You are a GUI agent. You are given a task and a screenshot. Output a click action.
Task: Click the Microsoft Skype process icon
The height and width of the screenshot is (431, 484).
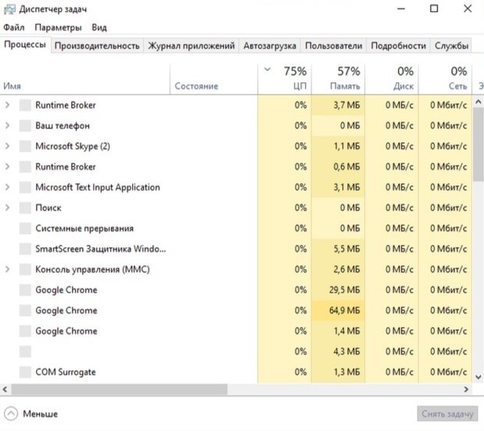(25, 146)
